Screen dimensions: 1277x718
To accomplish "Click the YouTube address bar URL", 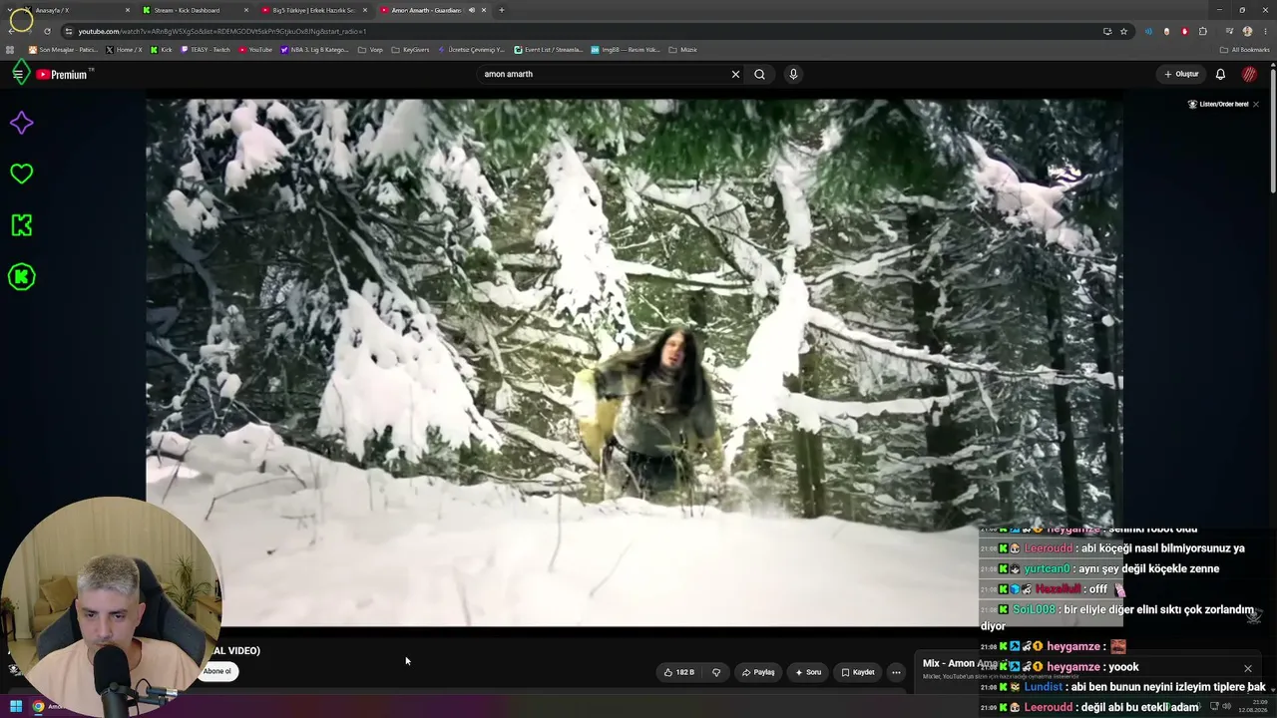I will tap(222, 31).
